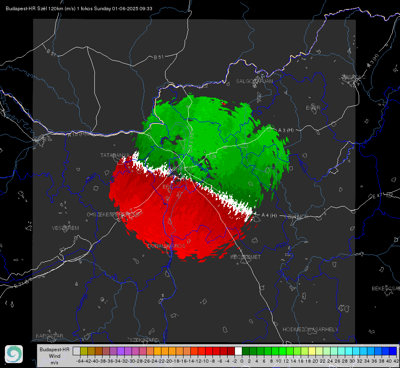
Task: Click the EGER city label
Action: tap(313, 108)
